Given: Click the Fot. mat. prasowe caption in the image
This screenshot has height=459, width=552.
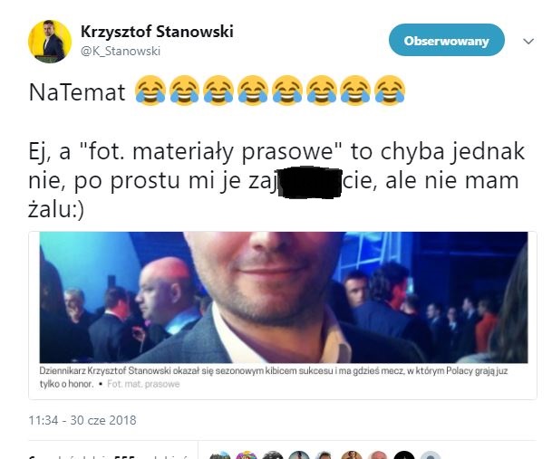Looking at the screenshot, I should click(143, 384).
